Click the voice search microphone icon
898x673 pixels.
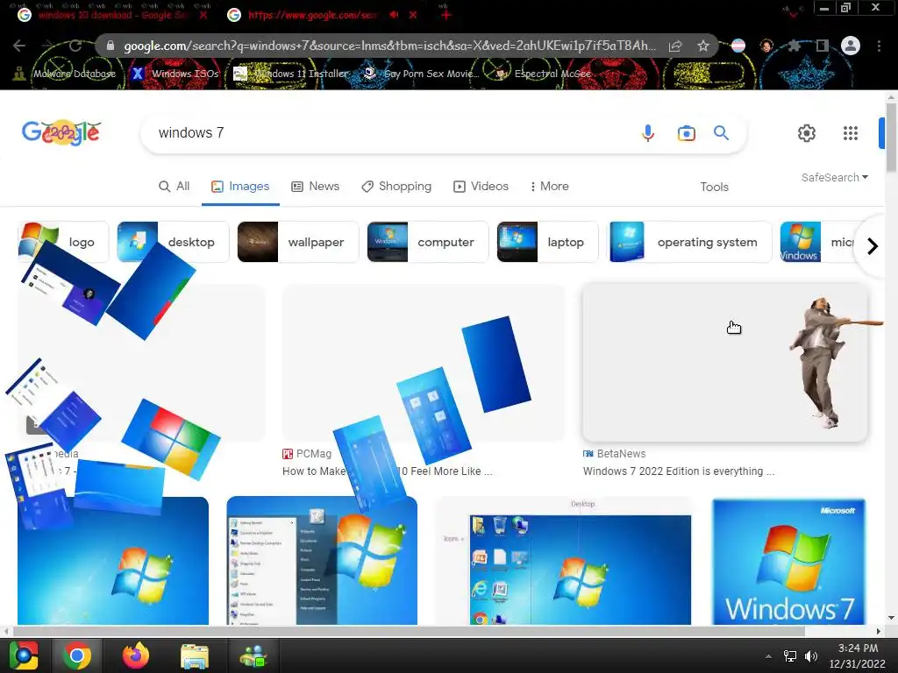[x=648, y=133]
